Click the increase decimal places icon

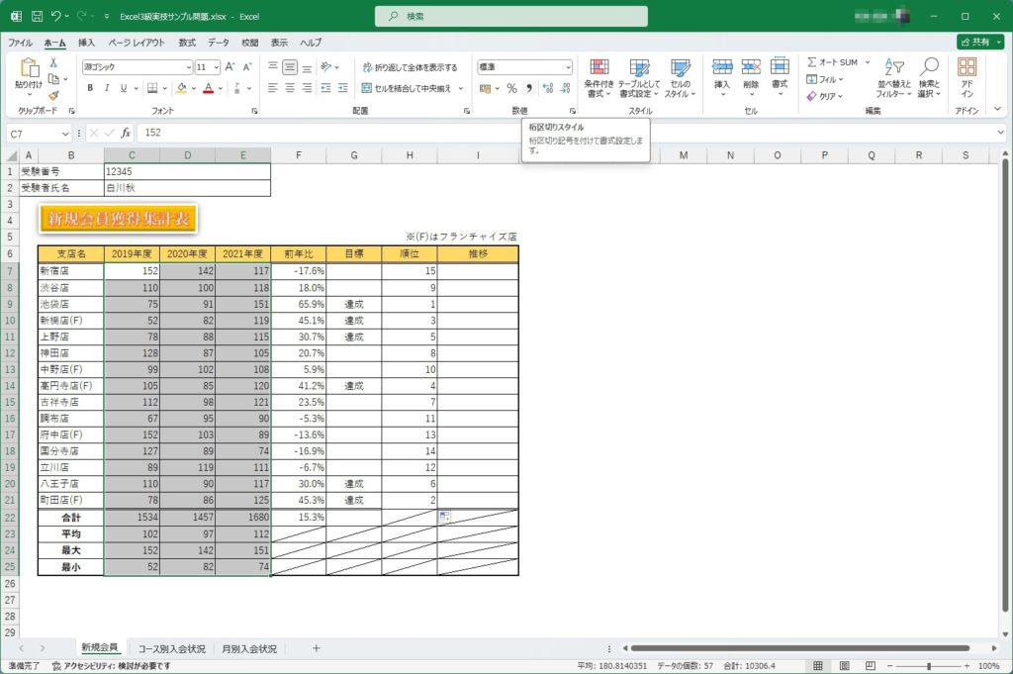[547, 88]
